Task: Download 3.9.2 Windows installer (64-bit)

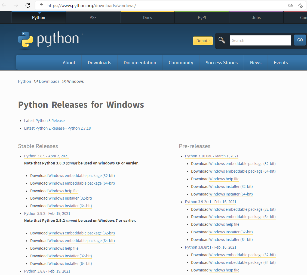Action: [70, 264]
